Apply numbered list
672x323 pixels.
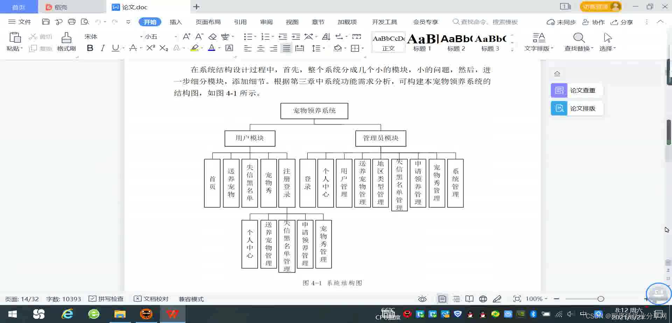tap(265, 36)
